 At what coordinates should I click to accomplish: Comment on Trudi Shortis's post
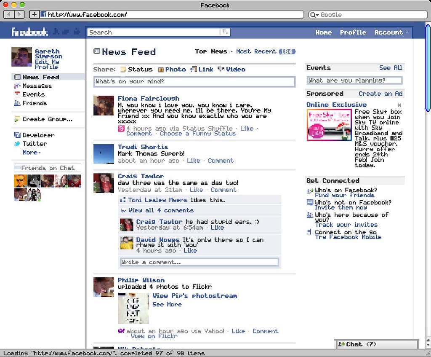point(221,161)
